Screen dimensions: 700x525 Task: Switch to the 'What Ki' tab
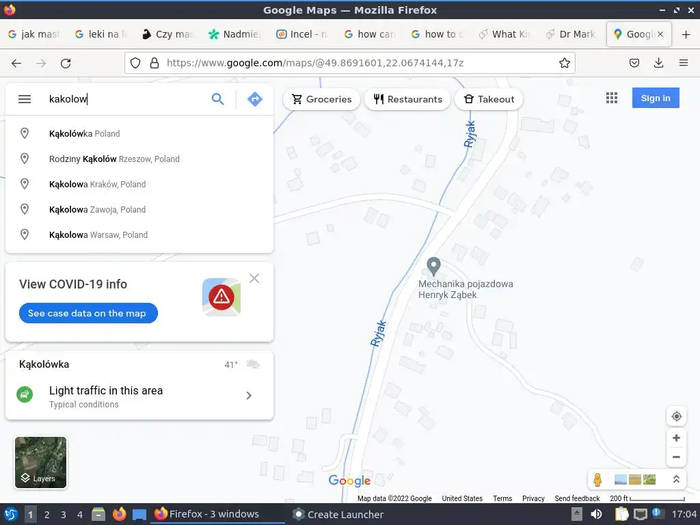(x=504, y=34)
